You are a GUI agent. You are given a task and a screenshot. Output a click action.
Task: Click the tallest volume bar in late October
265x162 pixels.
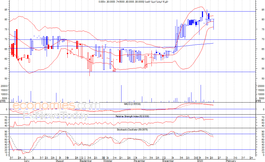(x=121, y=94)
